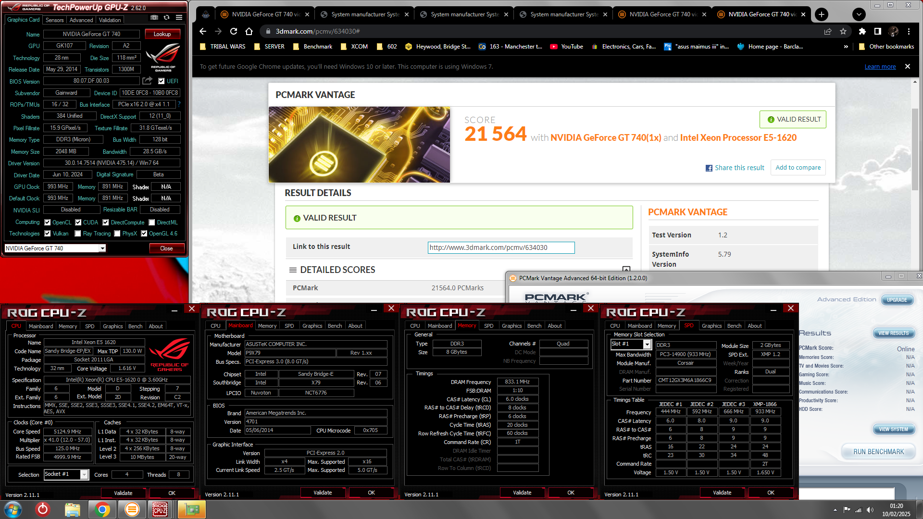Viewport: 923px width, 519px height.
Task: Share this page via the address bar icon
Action: point(828,31)
